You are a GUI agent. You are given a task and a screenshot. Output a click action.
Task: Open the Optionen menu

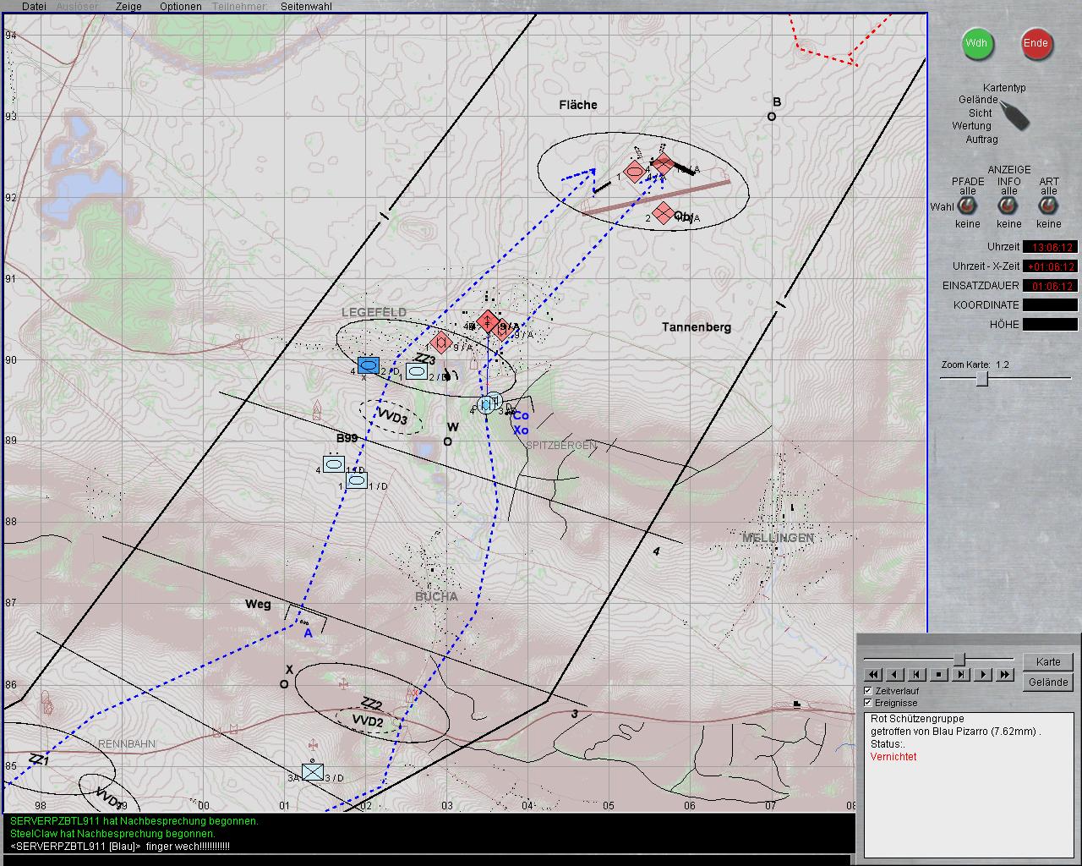[181, 6]
